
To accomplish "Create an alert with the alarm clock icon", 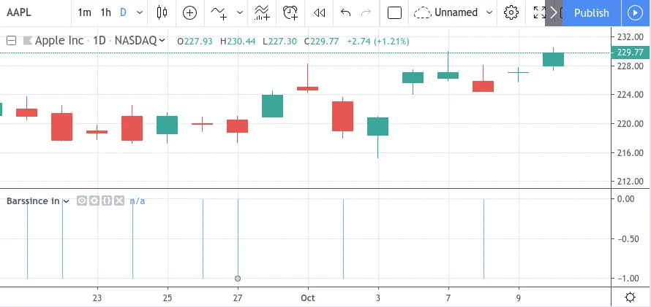I will (290, 12).
